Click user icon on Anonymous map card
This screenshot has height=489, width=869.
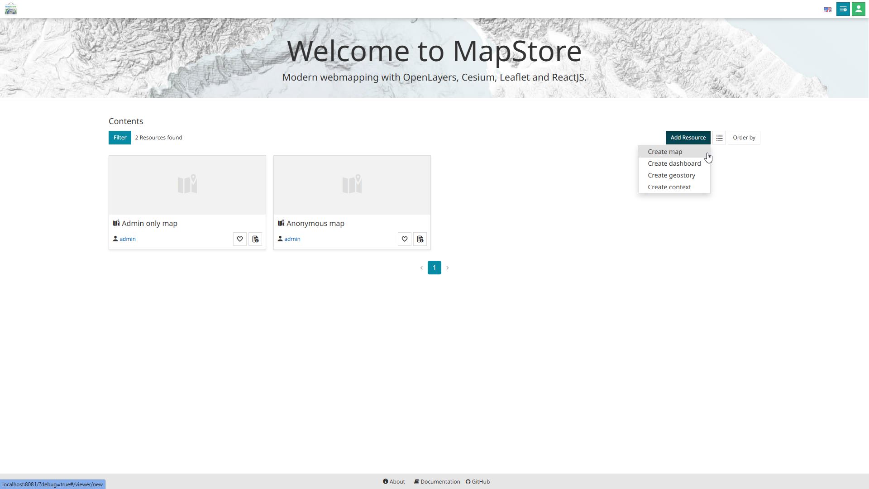pos(280,239)
